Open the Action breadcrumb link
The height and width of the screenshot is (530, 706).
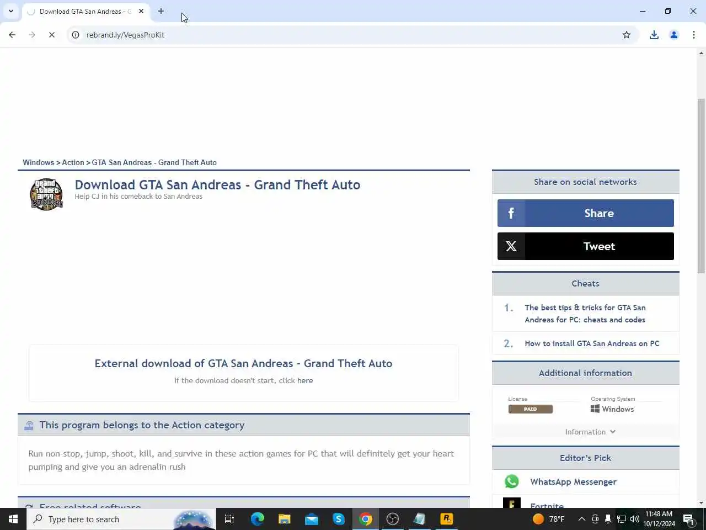[73, 162]
